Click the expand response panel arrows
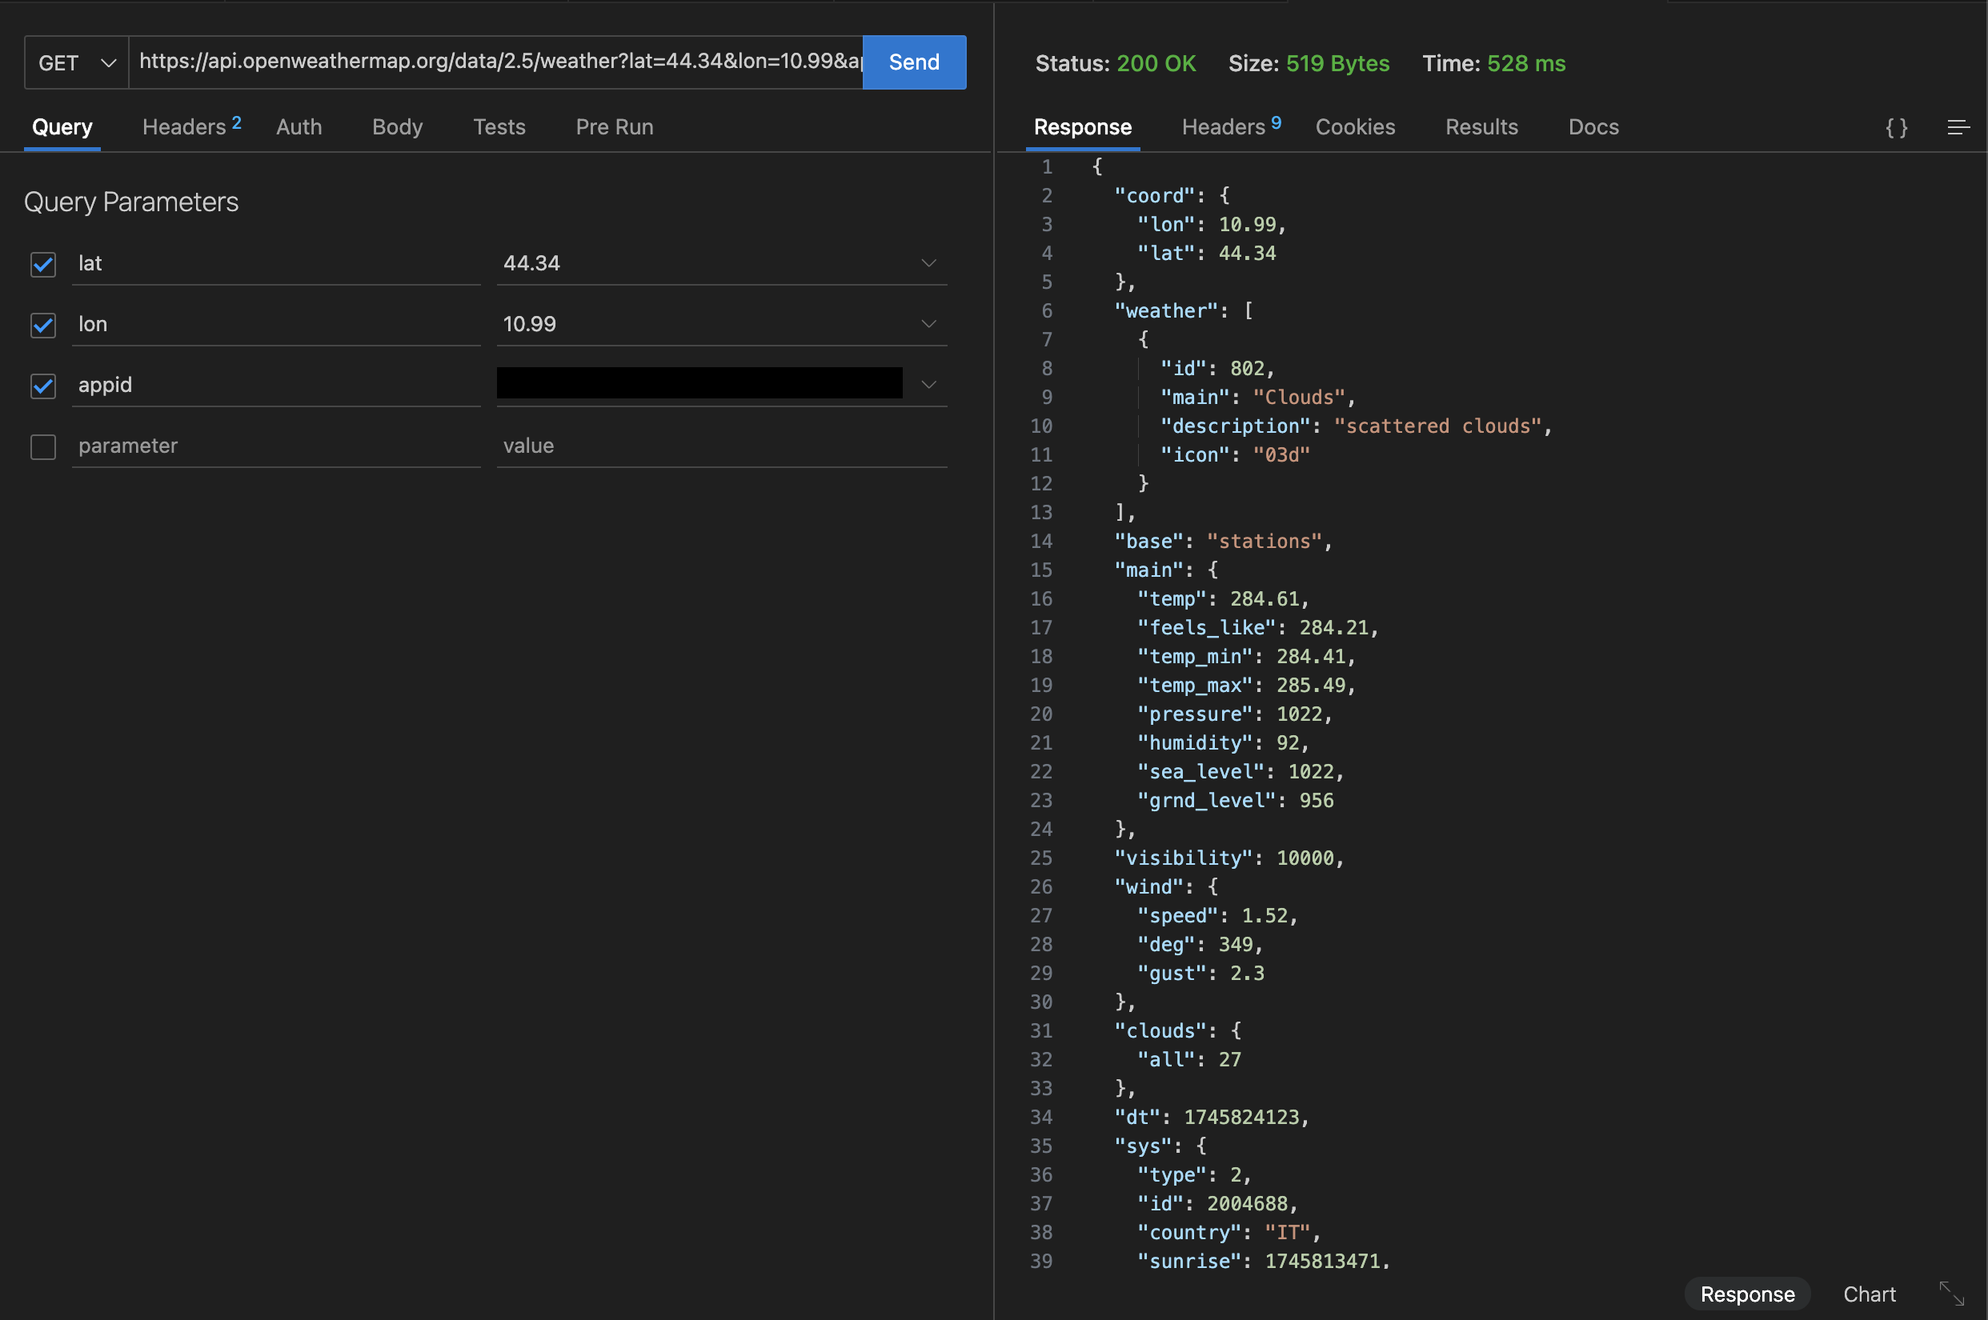Viewport: 1988px width, 1320px height. [1951, 1293]
